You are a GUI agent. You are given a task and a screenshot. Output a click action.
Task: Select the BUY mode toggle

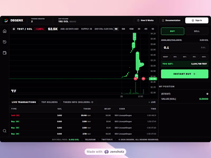point(172,31)
